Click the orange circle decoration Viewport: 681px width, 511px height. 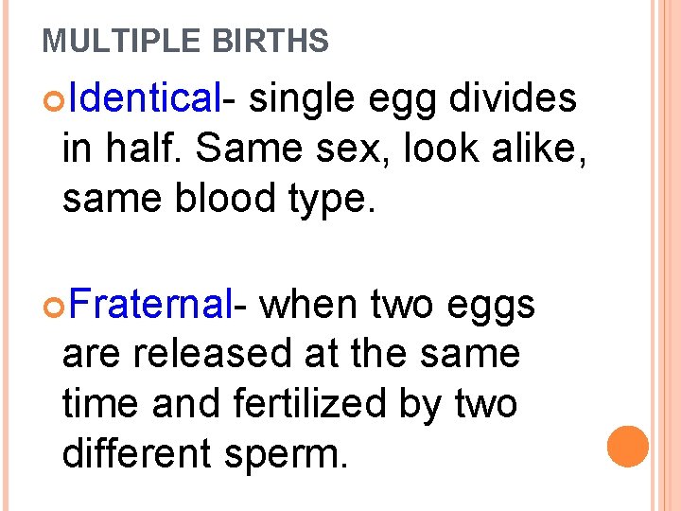(628, 447)
